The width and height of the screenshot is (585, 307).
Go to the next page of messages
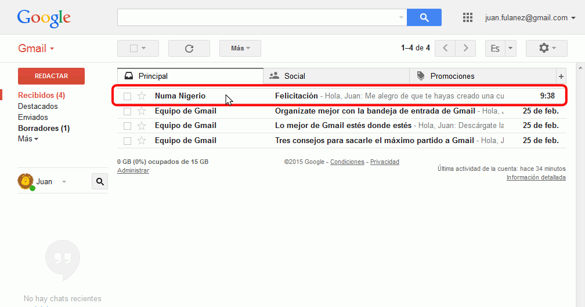point(465,49)
